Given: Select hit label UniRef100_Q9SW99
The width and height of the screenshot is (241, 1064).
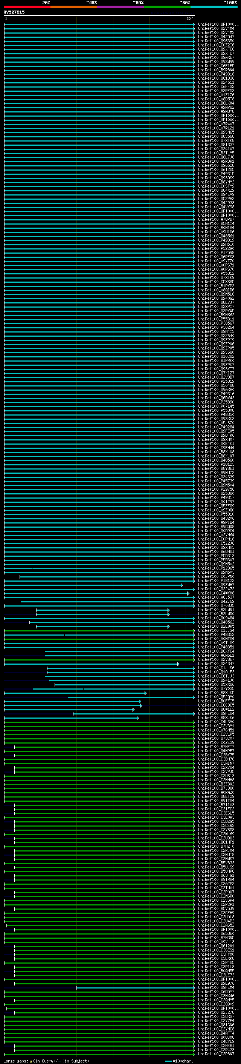Looking at the screenshot, I should click(216, 62).
